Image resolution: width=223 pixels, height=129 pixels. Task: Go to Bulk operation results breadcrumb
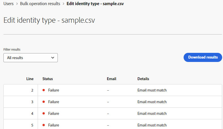[40, 4]
